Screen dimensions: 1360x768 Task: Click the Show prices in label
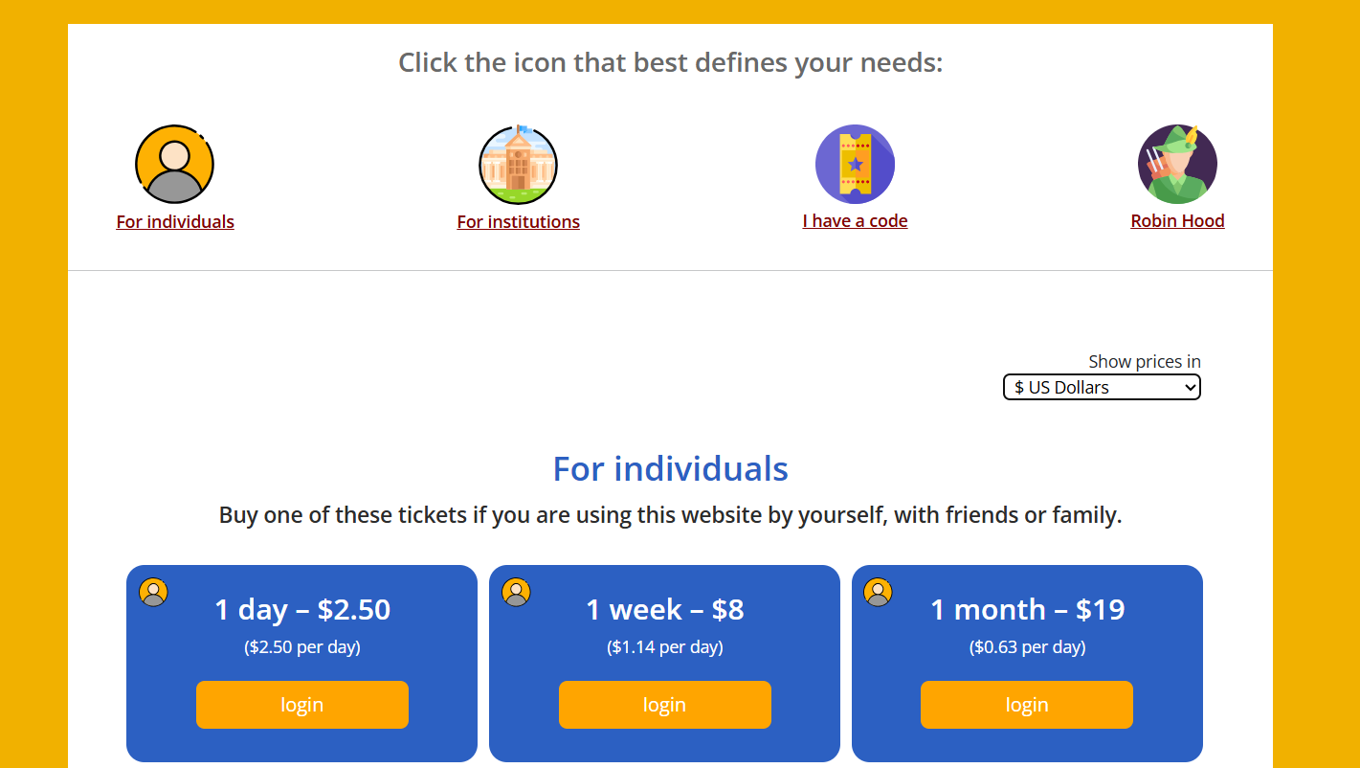1144,362
